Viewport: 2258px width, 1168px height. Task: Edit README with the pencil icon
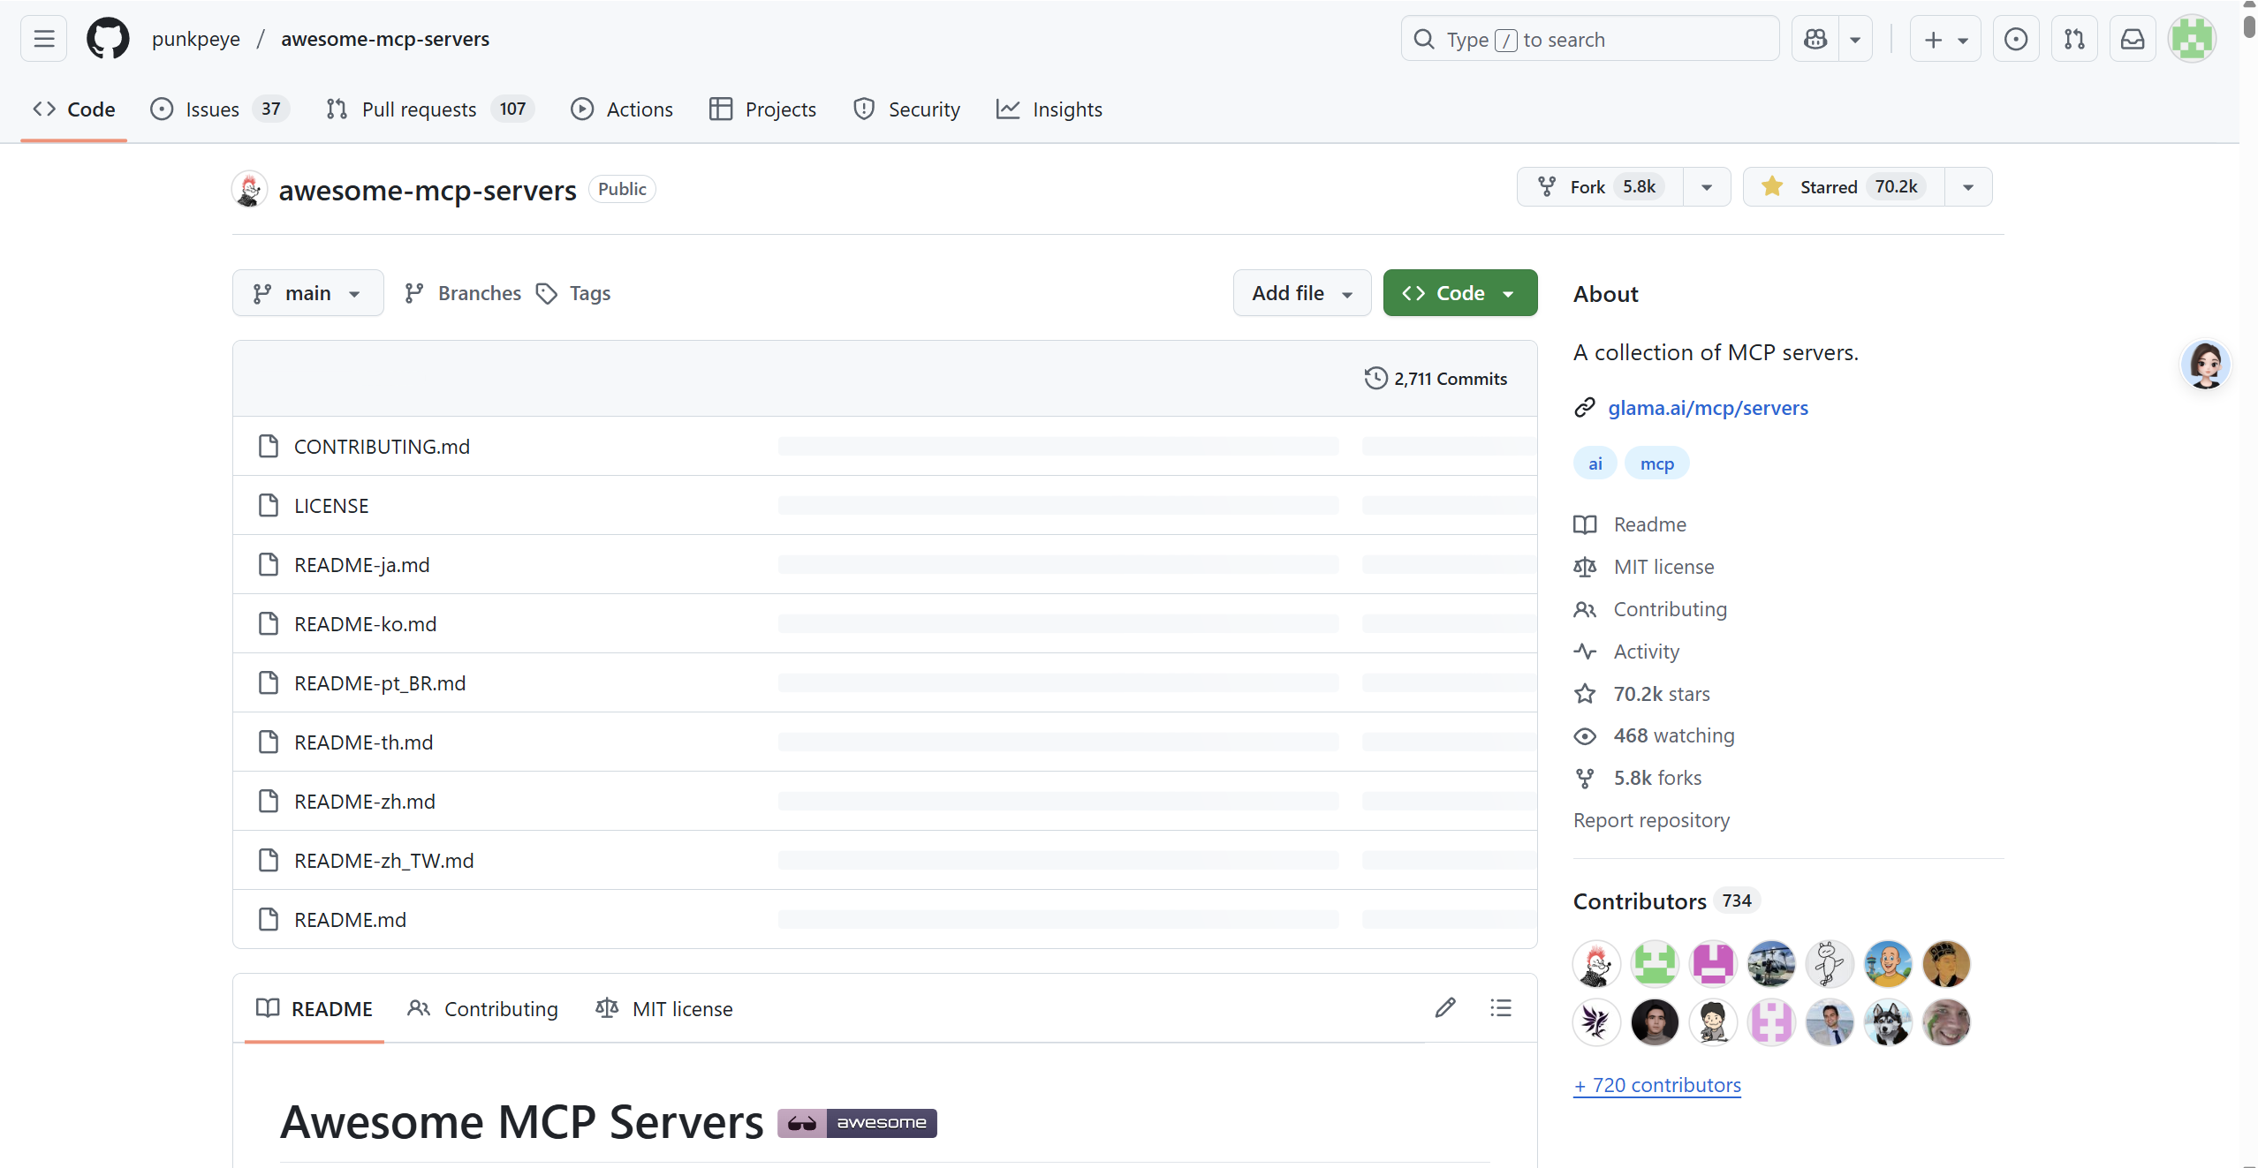pyautogui.click(x=1445, y=1007)
